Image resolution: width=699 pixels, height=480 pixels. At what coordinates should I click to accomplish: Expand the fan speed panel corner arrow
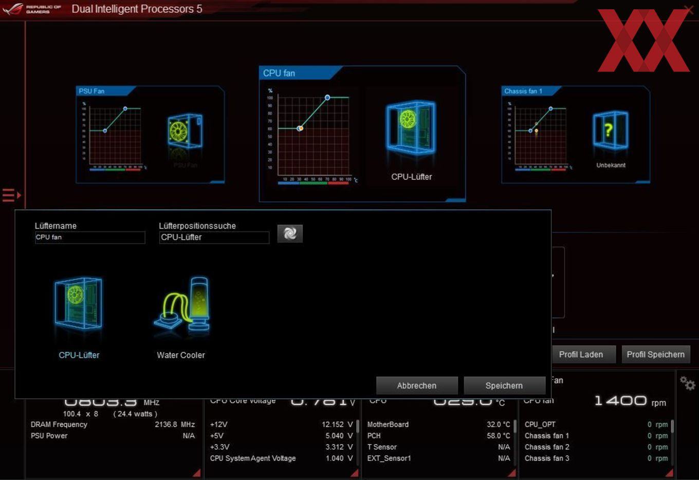(669, 473)
